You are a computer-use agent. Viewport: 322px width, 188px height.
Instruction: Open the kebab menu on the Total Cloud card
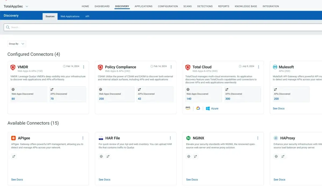click(x=258, y=66)
